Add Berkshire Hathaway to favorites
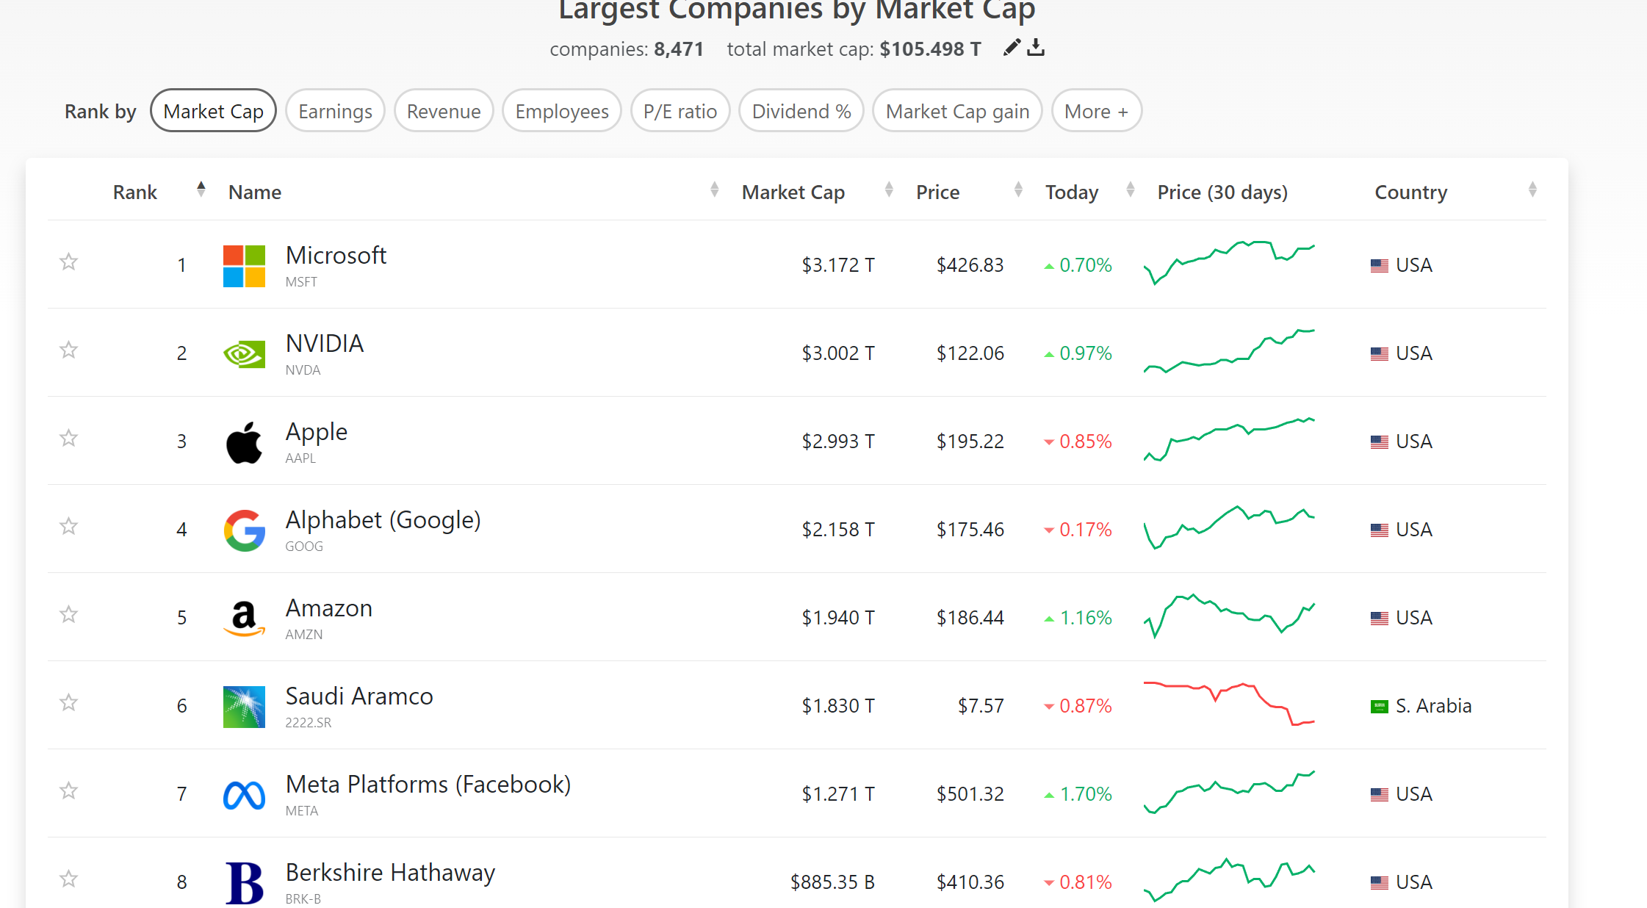1647x908 pixels. (68, 879)
